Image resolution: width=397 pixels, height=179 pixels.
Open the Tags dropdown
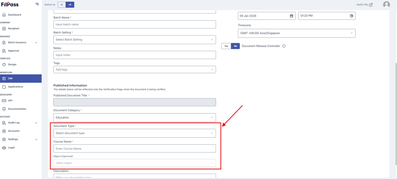[x=135, y=70]
